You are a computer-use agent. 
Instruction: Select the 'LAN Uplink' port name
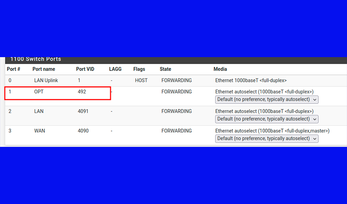click(46, 80)
